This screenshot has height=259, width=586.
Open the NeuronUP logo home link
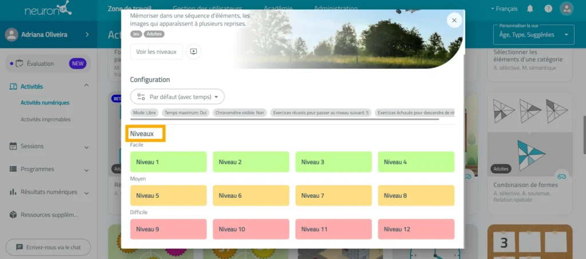(x=48, y=9)
